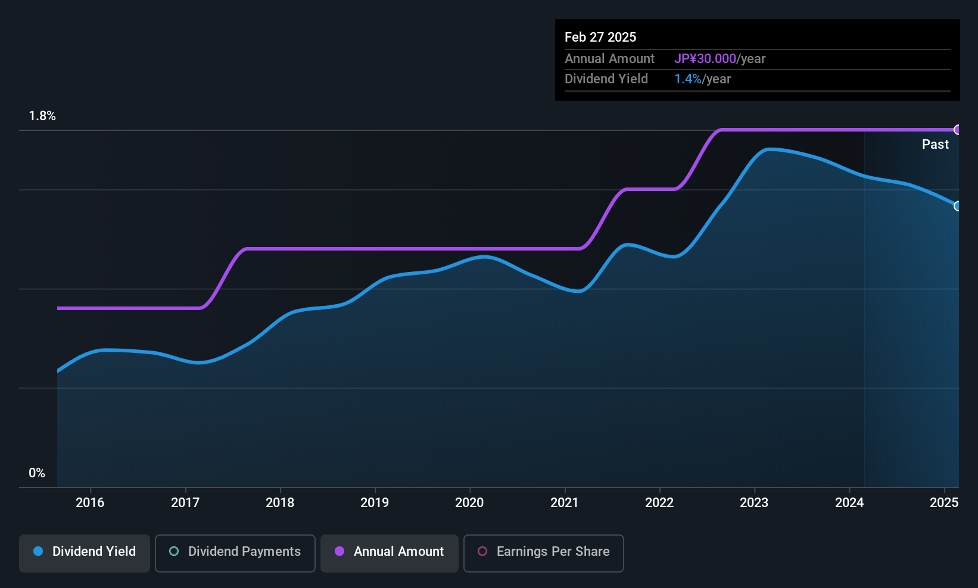The width and height of the screenshot is (978, 588).
Task: Toggle the Dividend Yield legend button
Action: point(85,553)
